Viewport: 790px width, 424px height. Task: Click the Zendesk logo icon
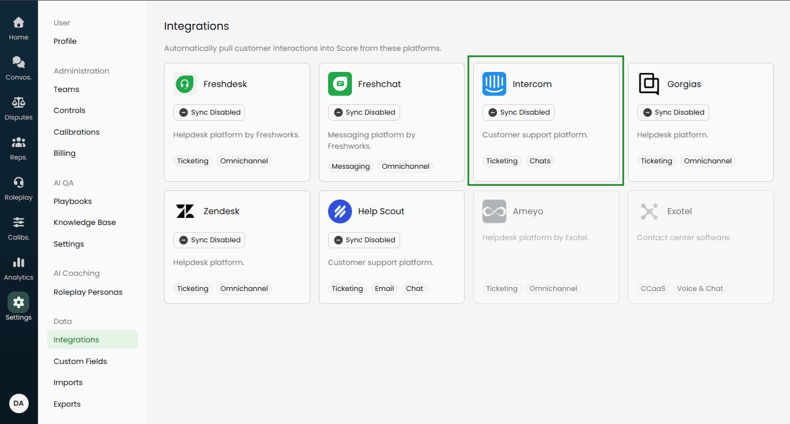click(185, 211)
